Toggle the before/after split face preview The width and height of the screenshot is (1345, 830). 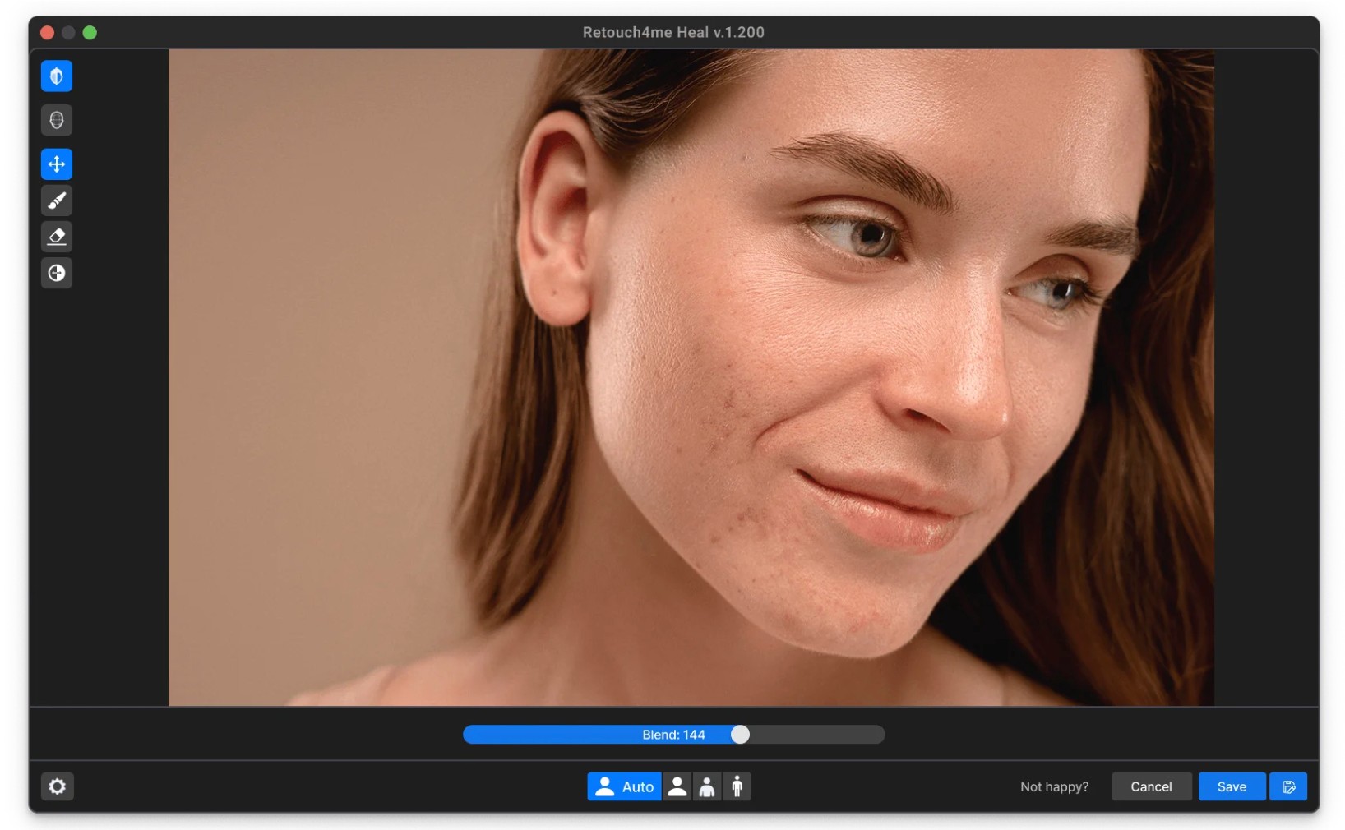click(57, 76)
